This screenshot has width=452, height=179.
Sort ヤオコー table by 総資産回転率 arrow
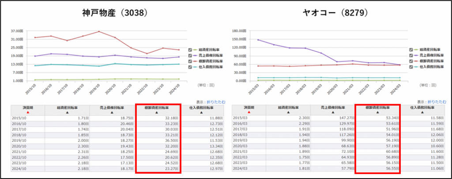click(x=290, y=113)
